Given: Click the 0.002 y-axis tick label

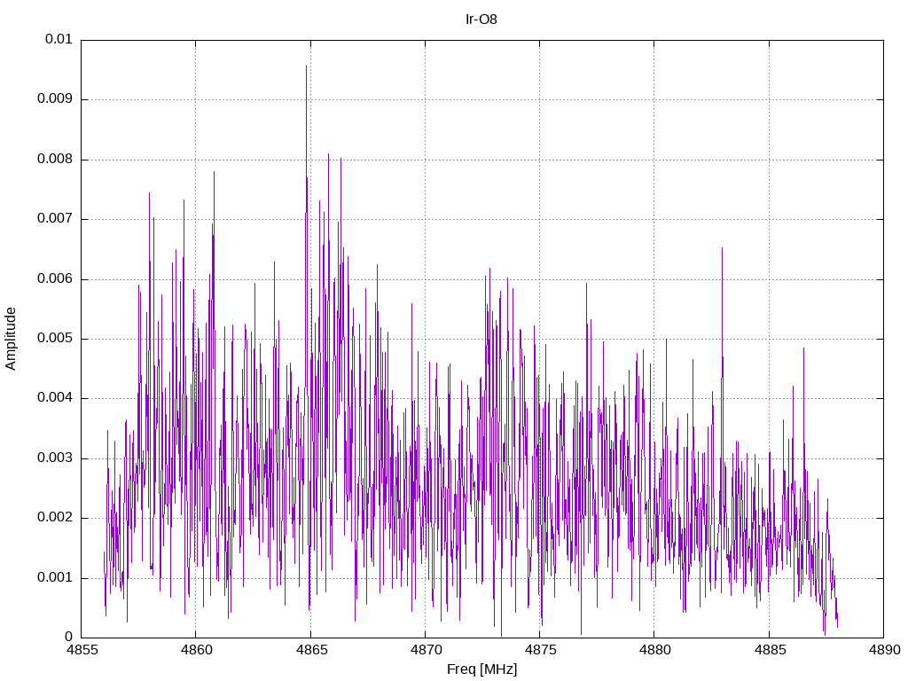Looking at the screenshot, I should [55, 518].
